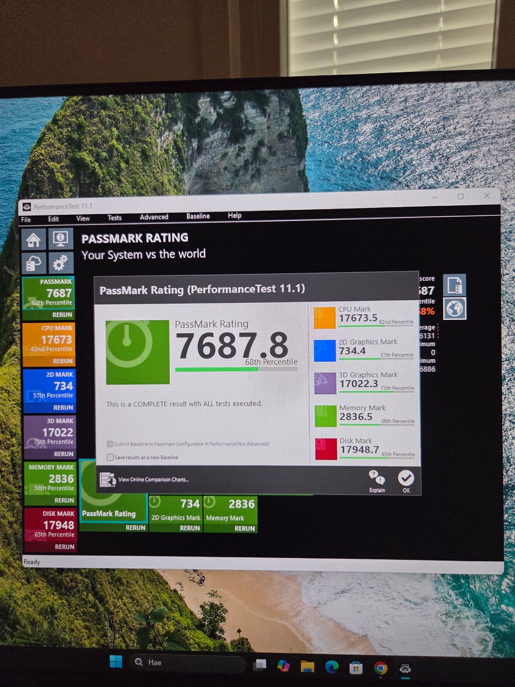The height and width of the screenshot is (687, 515).
Task: Click the Explain icon in dialog
Action: 377,481
